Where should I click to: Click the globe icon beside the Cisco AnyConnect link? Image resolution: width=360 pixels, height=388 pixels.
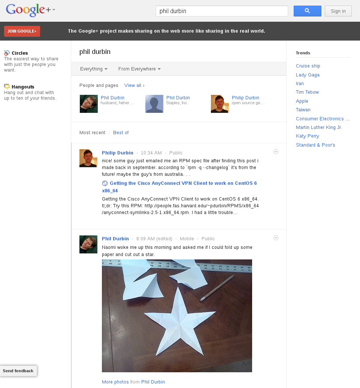tap(105, 183)
